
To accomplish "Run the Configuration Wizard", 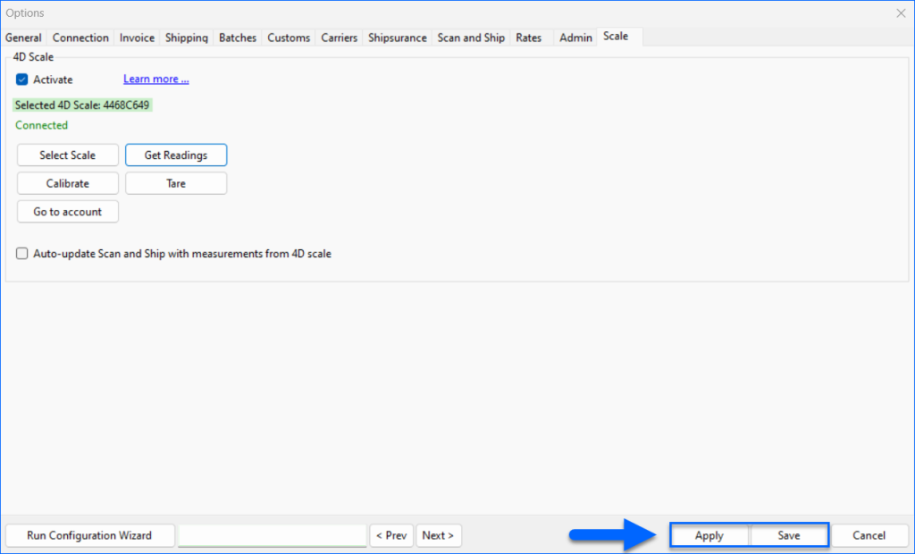I will tap(89, 535).
